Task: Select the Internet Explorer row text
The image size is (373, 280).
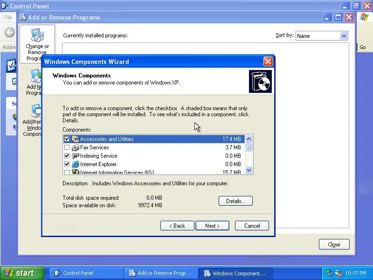Action: click(98, 164)
